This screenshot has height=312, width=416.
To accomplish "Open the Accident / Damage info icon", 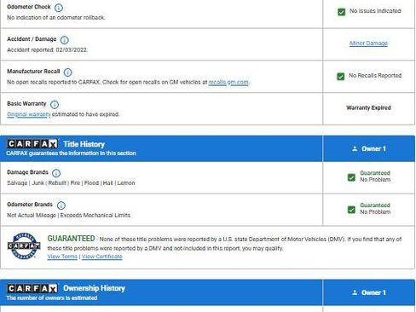I will (65, 40).
